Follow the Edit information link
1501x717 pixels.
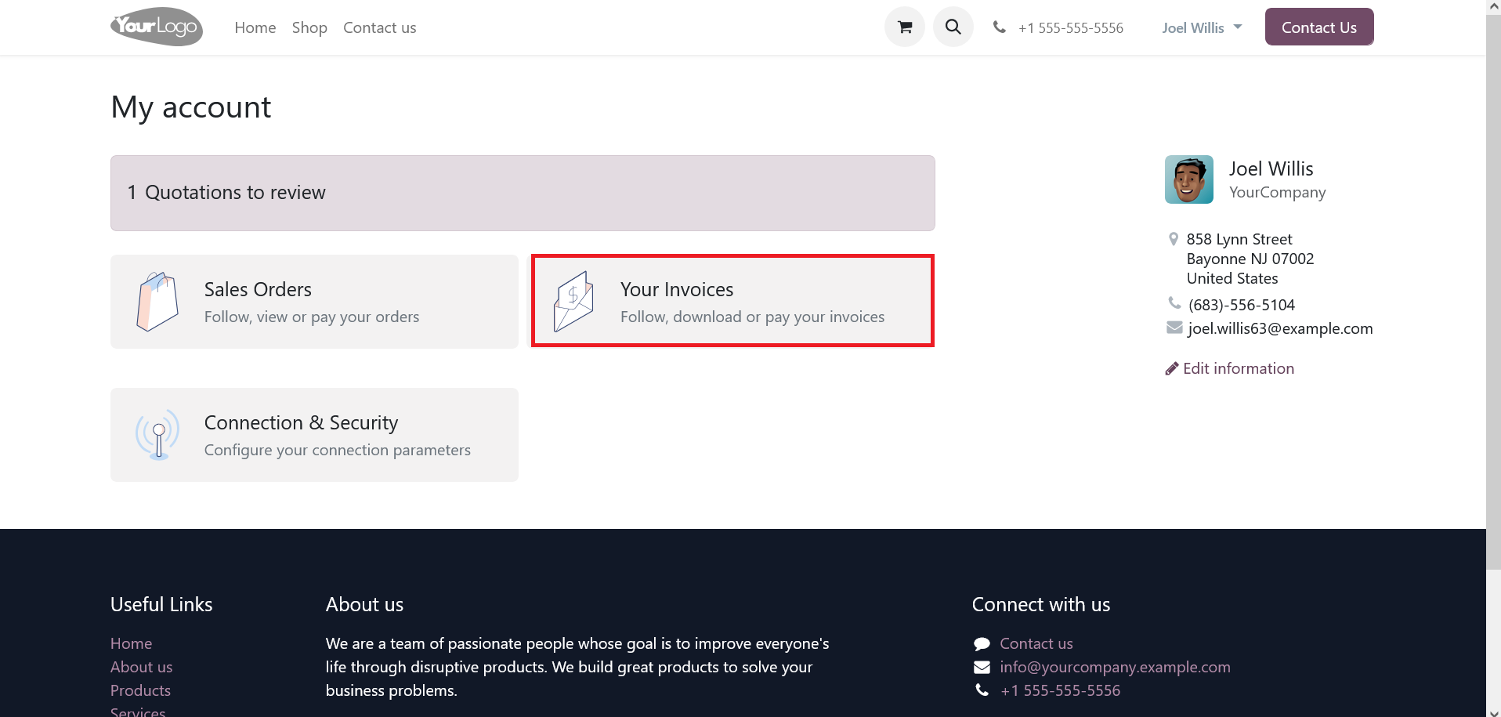point(1238,368)
